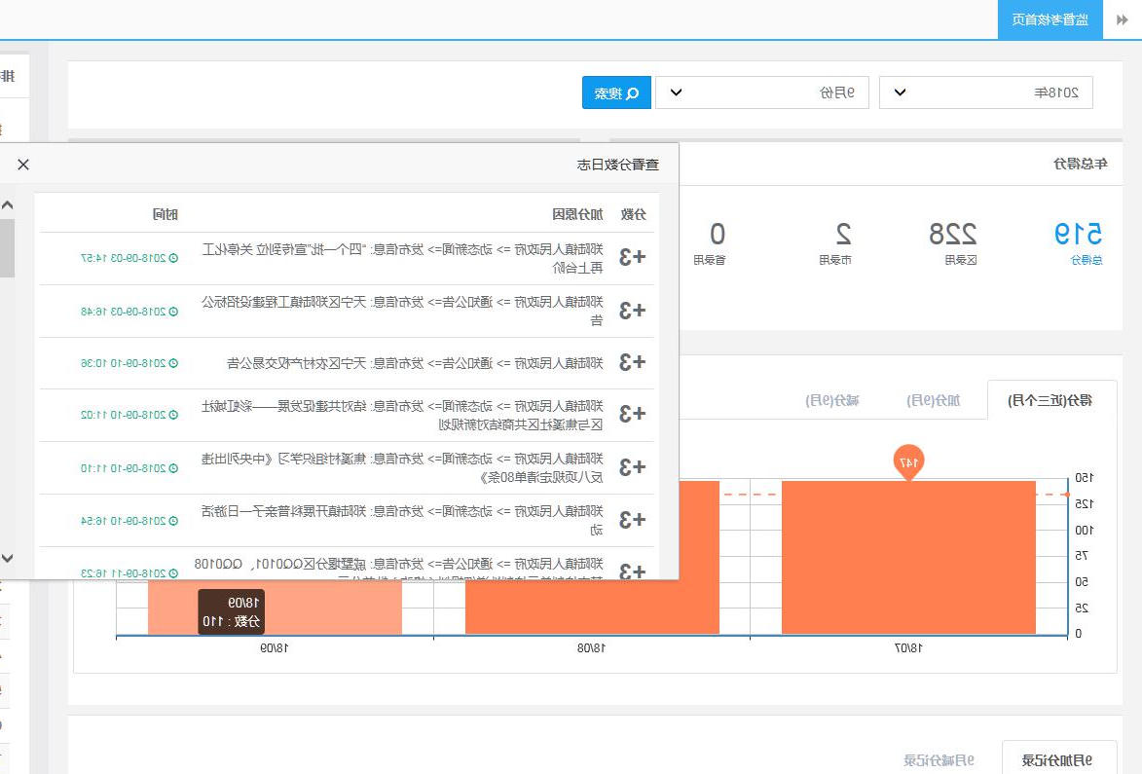Click clock icon beside 2018-09-10 10:36
The image size is (1142, 774).
(x=173, y=362)
